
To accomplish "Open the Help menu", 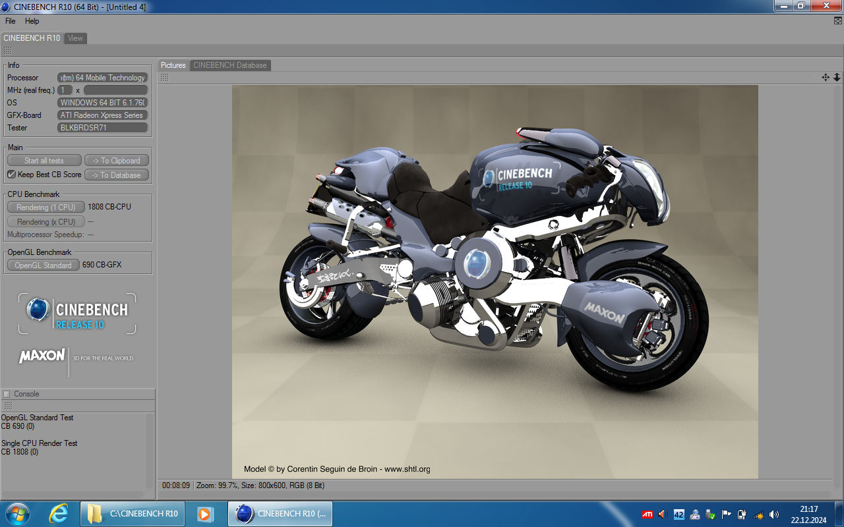I will (x=32, y=21).
